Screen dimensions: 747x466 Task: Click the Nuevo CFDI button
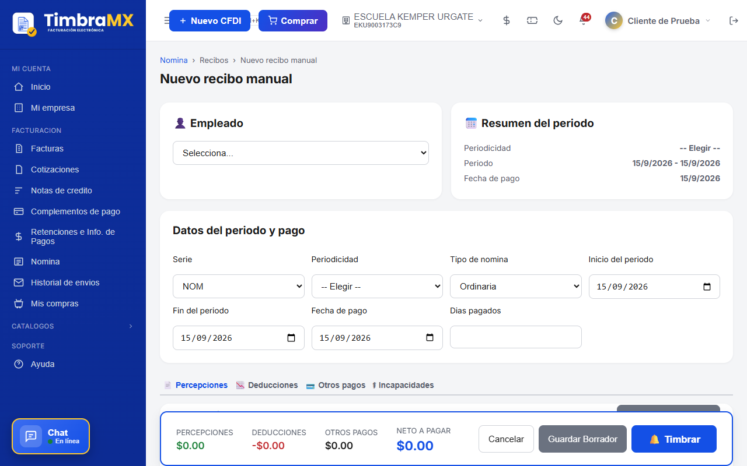210,20
